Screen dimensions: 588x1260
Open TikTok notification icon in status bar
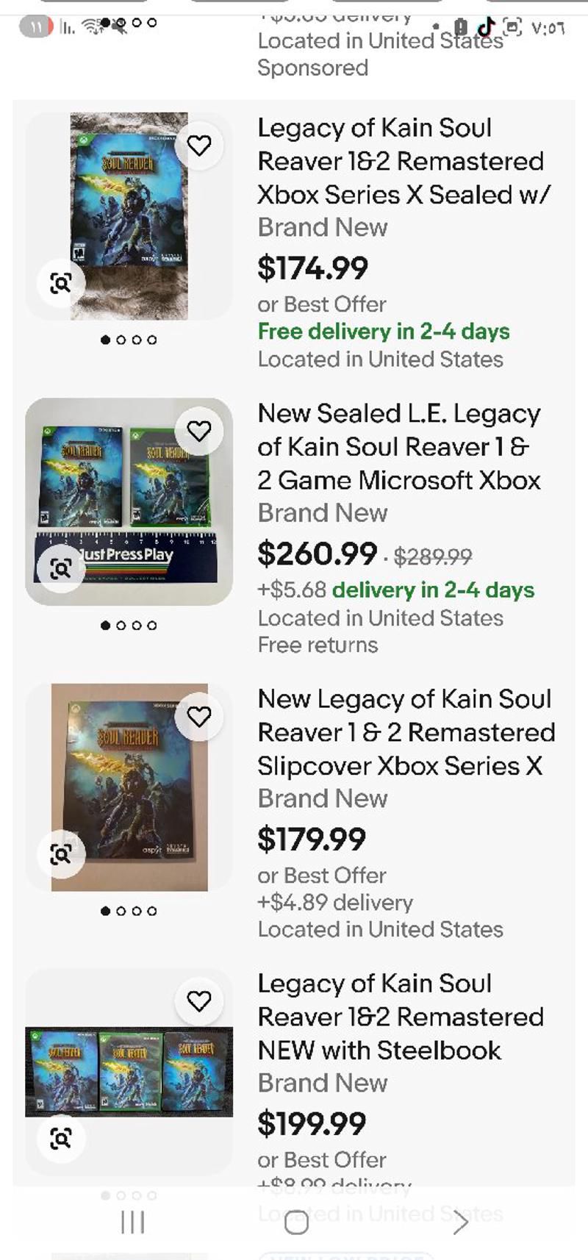[x=486, y=27]
